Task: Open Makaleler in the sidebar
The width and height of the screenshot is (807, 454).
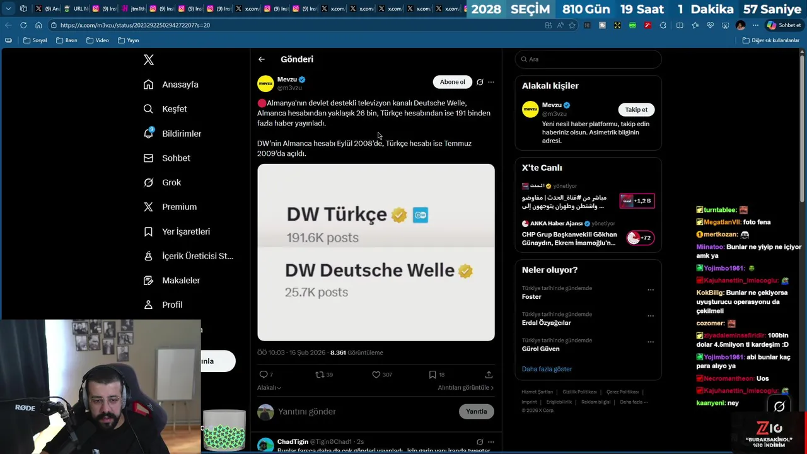Action: [x=171, y=281]
